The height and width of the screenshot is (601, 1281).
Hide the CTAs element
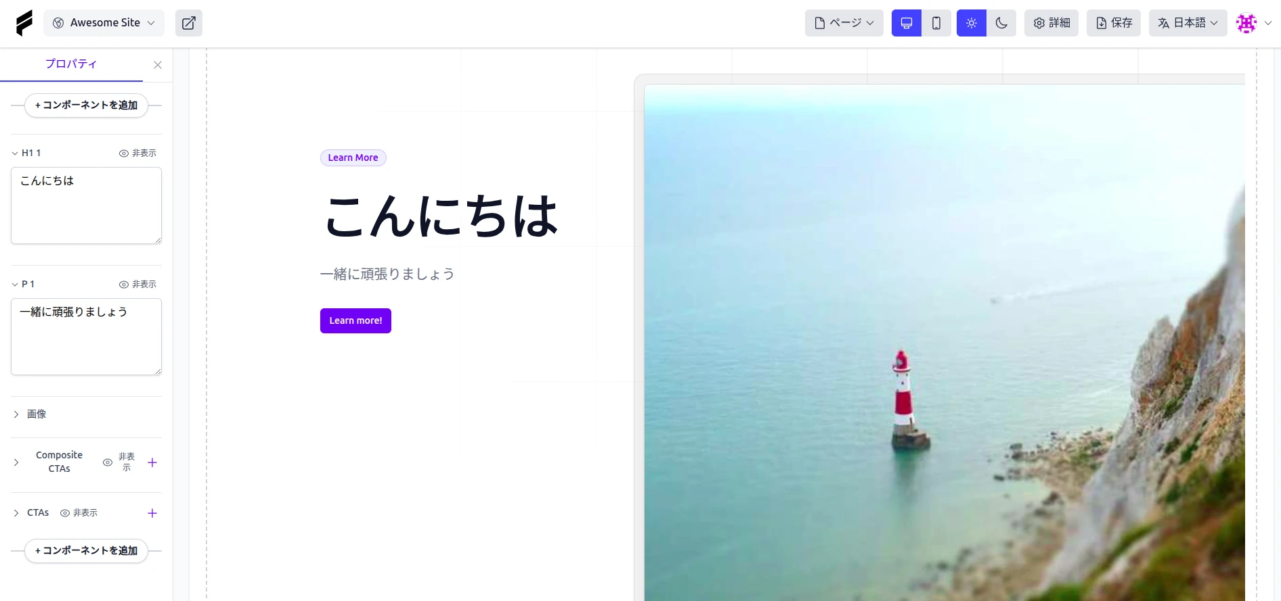point(79,513)
